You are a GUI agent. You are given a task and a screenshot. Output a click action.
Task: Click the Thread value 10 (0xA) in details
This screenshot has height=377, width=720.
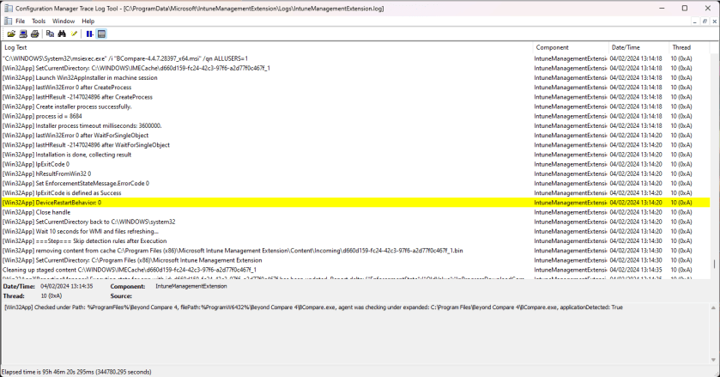click(x=51, y=296)
